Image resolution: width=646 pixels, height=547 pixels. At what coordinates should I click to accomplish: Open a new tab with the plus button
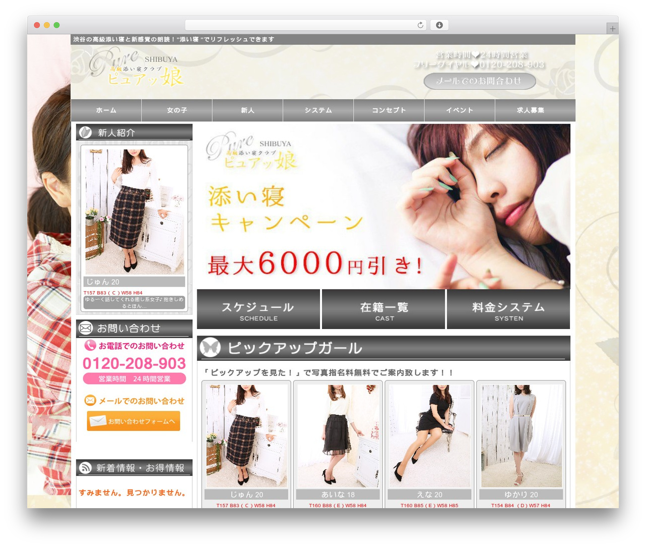(x=612, y=28)
